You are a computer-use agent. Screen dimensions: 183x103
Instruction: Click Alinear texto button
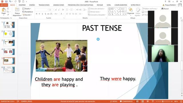tap(94, 12)
